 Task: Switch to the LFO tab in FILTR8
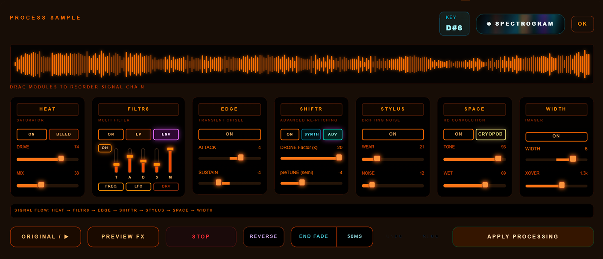point(138,186)
